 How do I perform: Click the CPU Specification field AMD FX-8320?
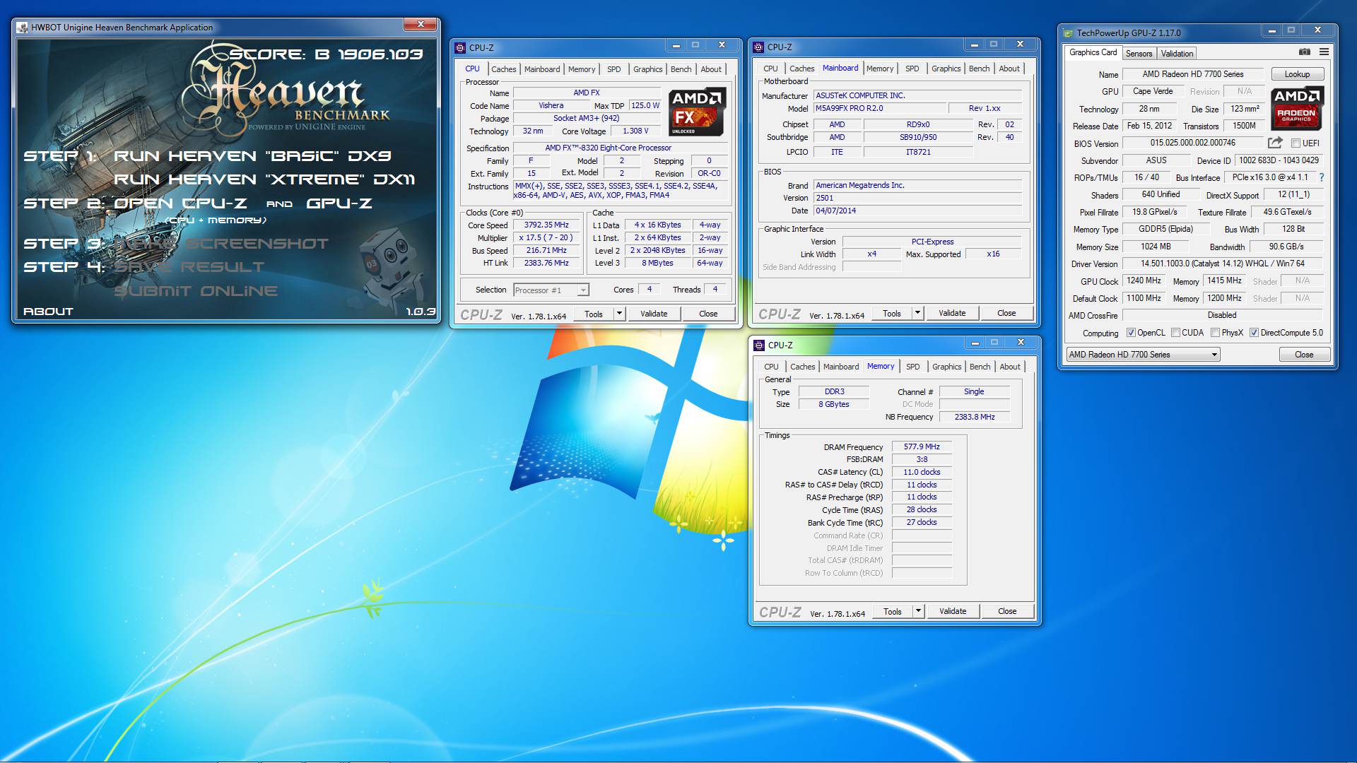pyautogui.click(x=619, y=148)
